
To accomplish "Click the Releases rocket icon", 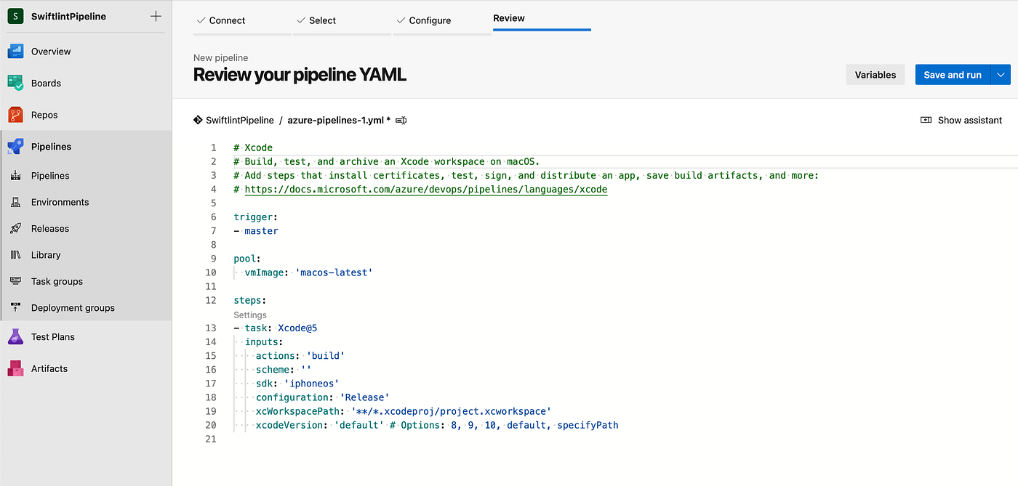I will tap(16, 229).
